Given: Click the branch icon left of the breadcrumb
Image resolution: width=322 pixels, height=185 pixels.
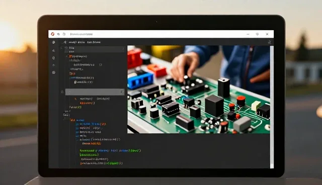Looking at the screenshot, I should (65, 42).
